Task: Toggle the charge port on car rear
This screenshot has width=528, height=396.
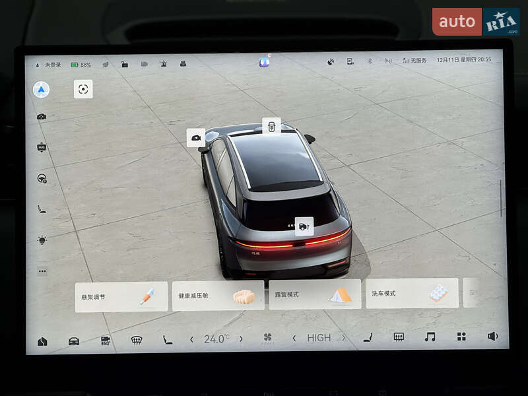Action: tap(303, 226)
